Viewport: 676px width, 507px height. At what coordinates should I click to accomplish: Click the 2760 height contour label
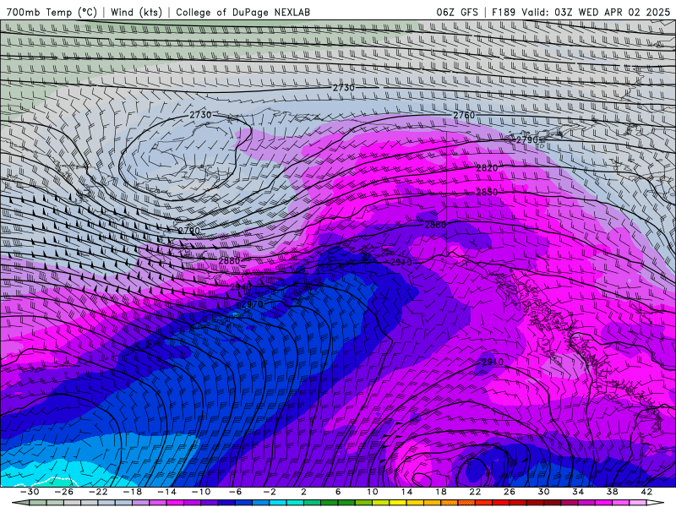pyautogui.click(x=464, y=115)
